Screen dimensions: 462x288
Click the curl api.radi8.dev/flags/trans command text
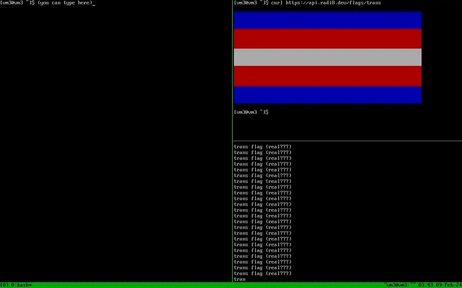pos(326,3)
